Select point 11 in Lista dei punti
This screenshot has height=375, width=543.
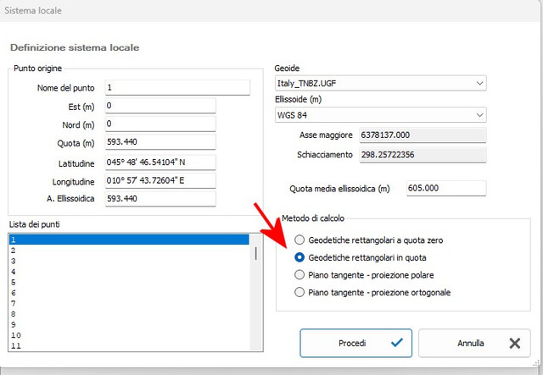coord(129,345)
